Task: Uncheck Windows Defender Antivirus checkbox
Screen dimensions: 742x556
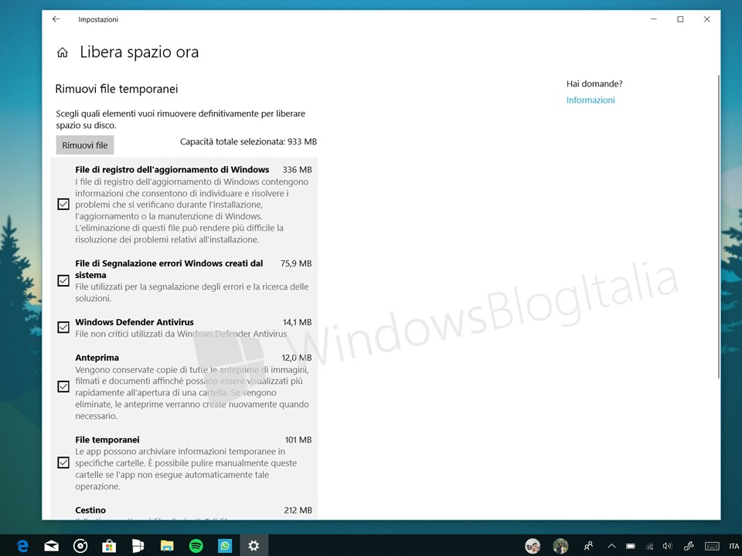Action: (x=63, y=327)
